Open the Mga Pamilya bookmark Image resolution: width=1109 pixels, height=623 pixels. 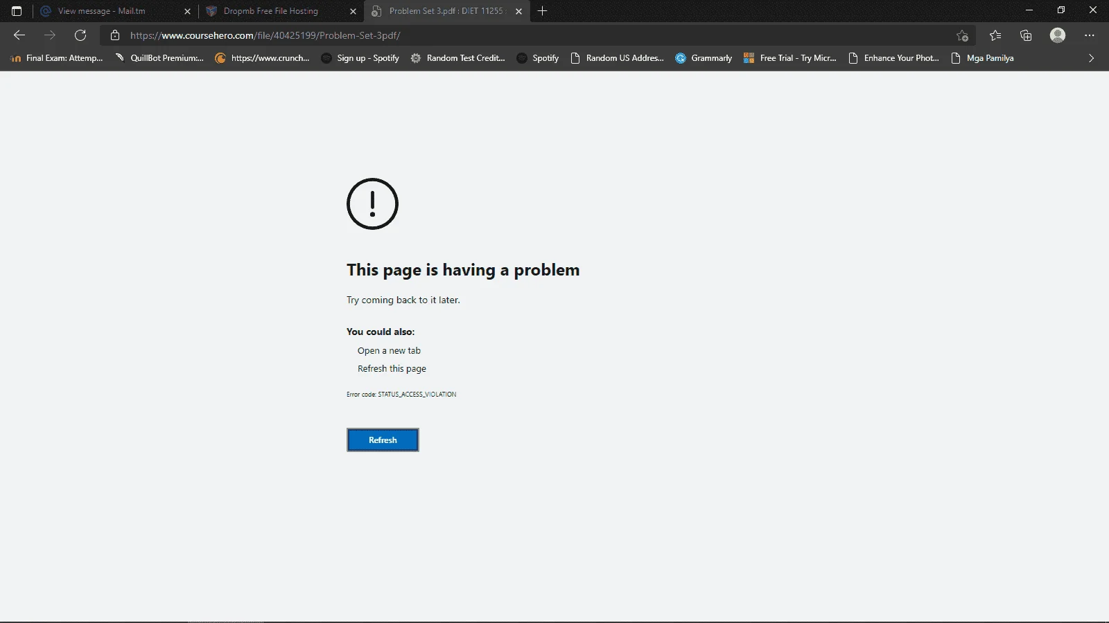[x=982, y=58]
